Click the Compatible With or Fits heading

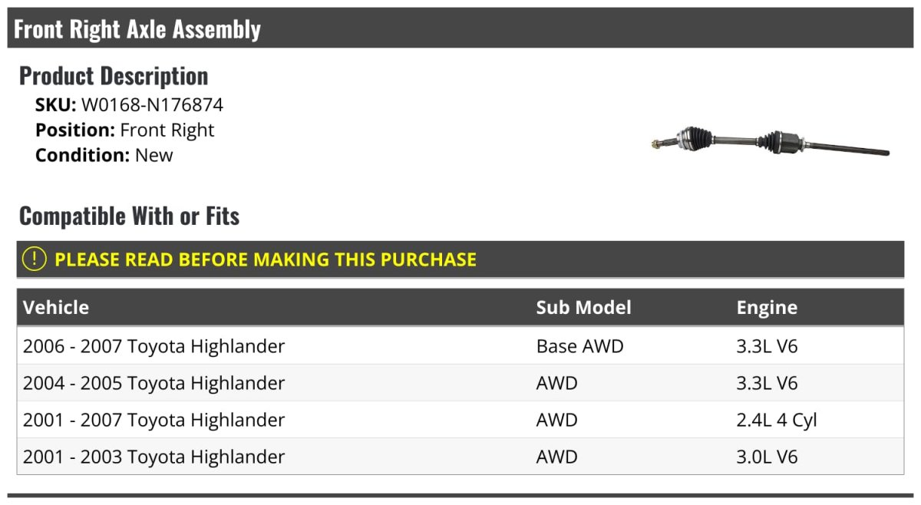click(129, 216)
